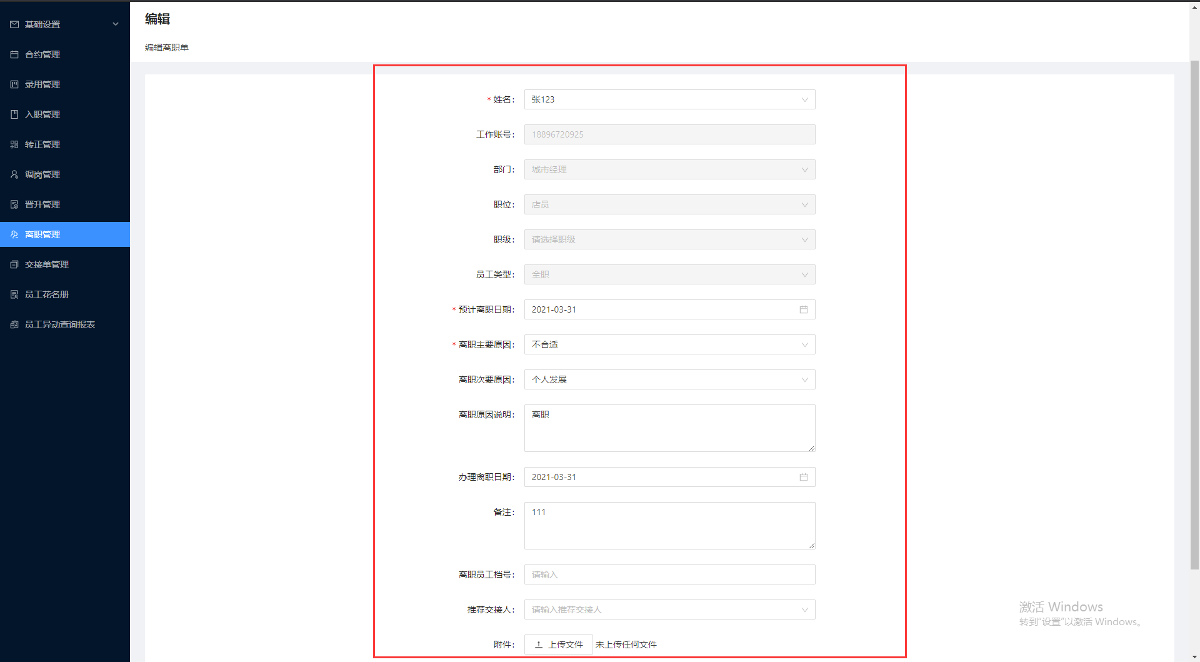Screen dimensions: 1200x662
Task: Click the 晋升管理 sidebar icon
Action: pyautogui.click(x=14, y=204)
